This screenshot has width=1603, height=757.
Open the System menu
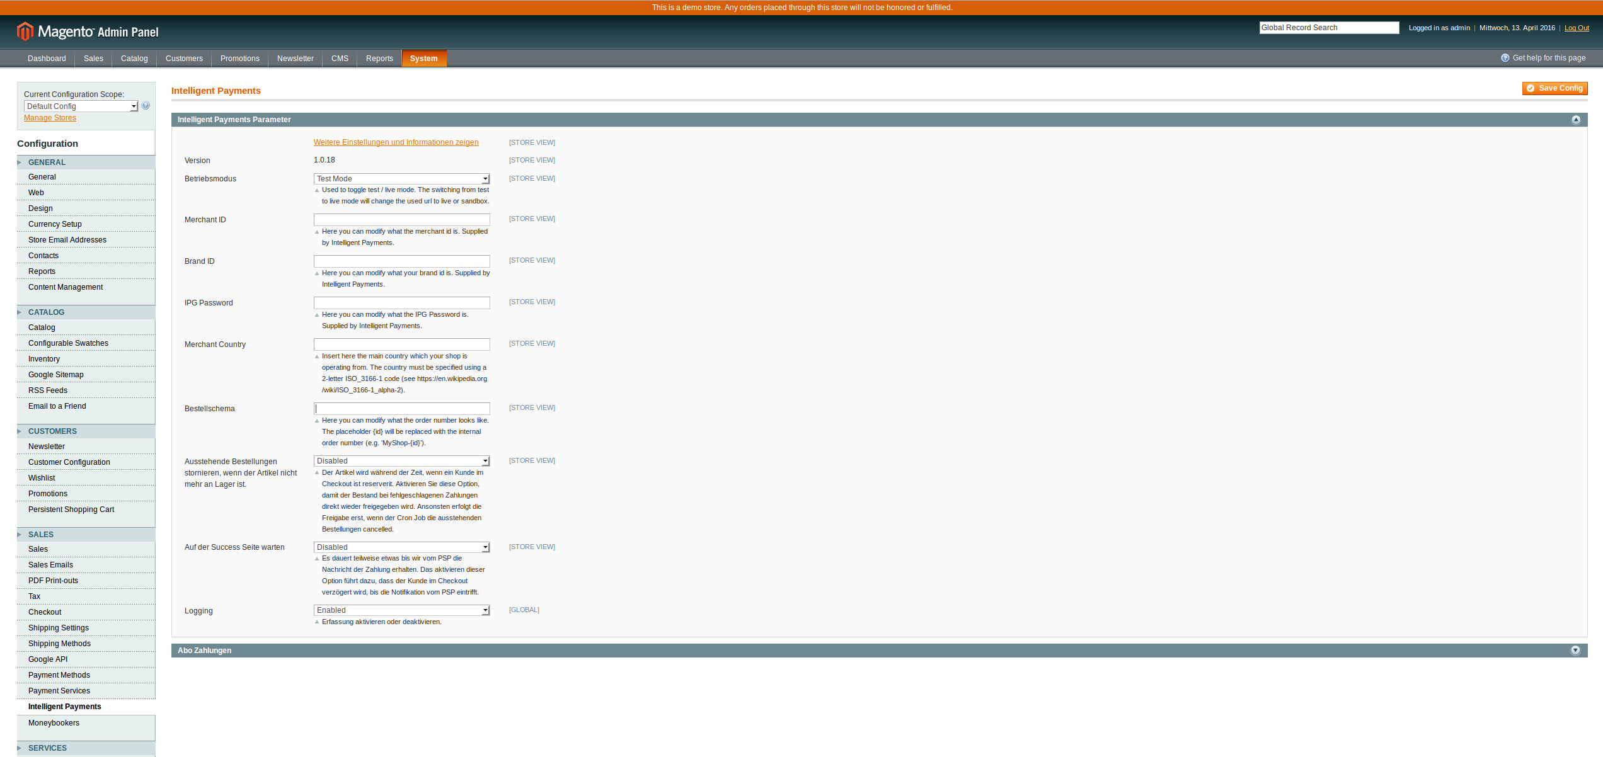pyautogui.click(x=424, y=59)
